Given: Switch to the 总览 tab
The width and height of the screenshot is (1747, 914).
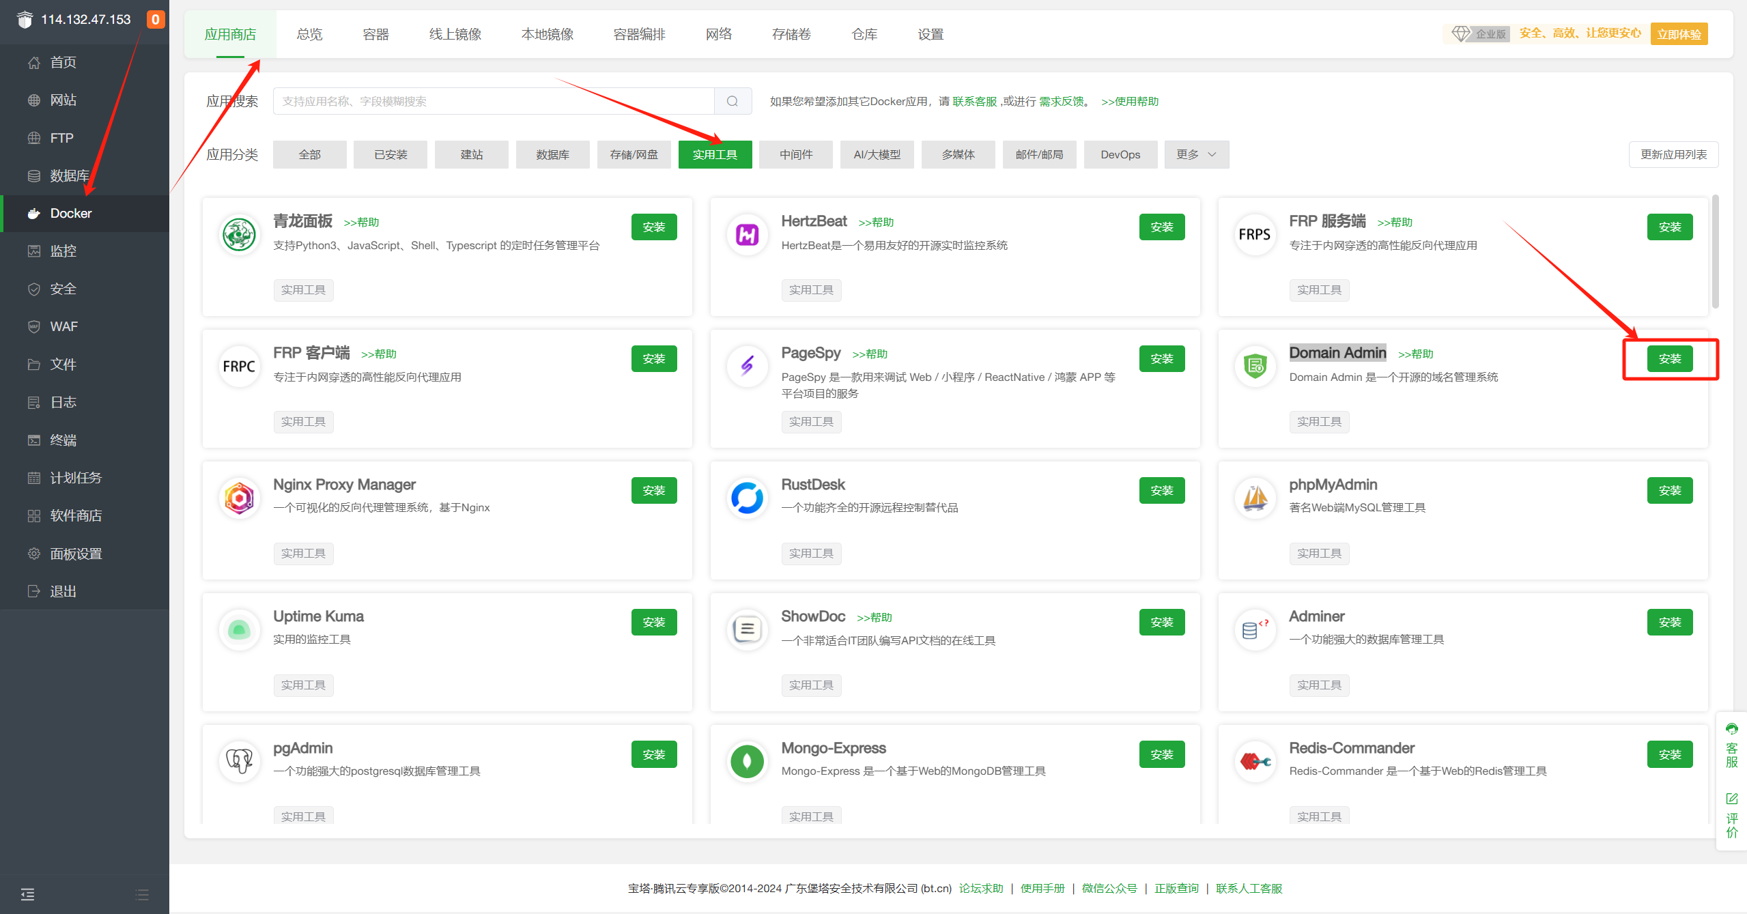Looking at the screenshot, I should click(x=309, y=34).
